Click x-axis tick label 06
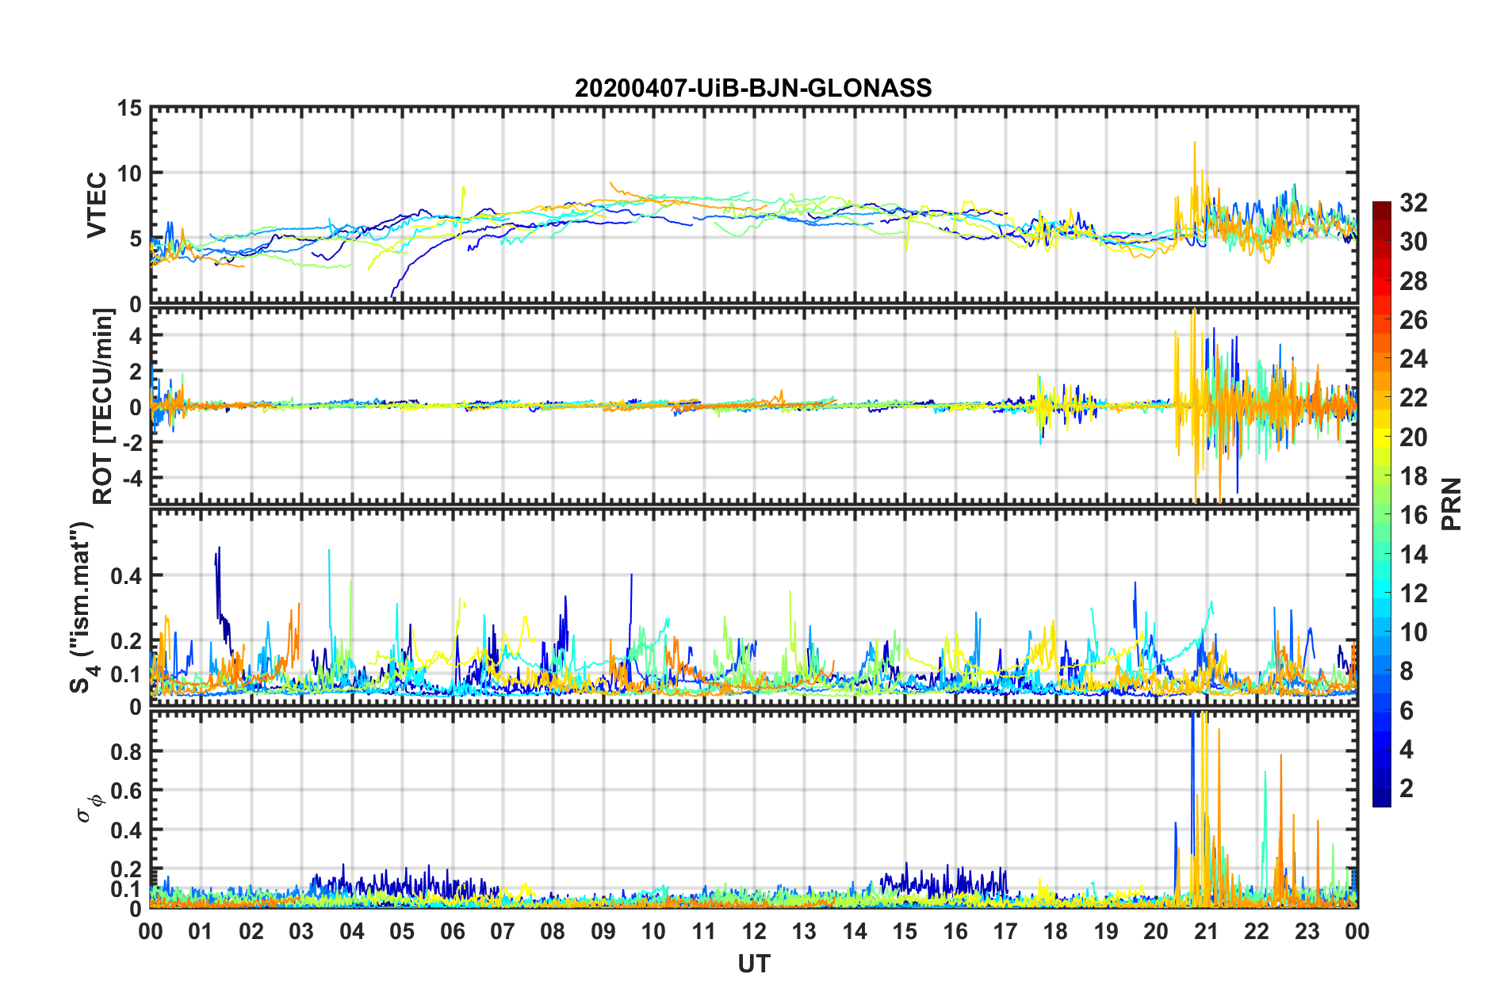 tap(452, 931)
